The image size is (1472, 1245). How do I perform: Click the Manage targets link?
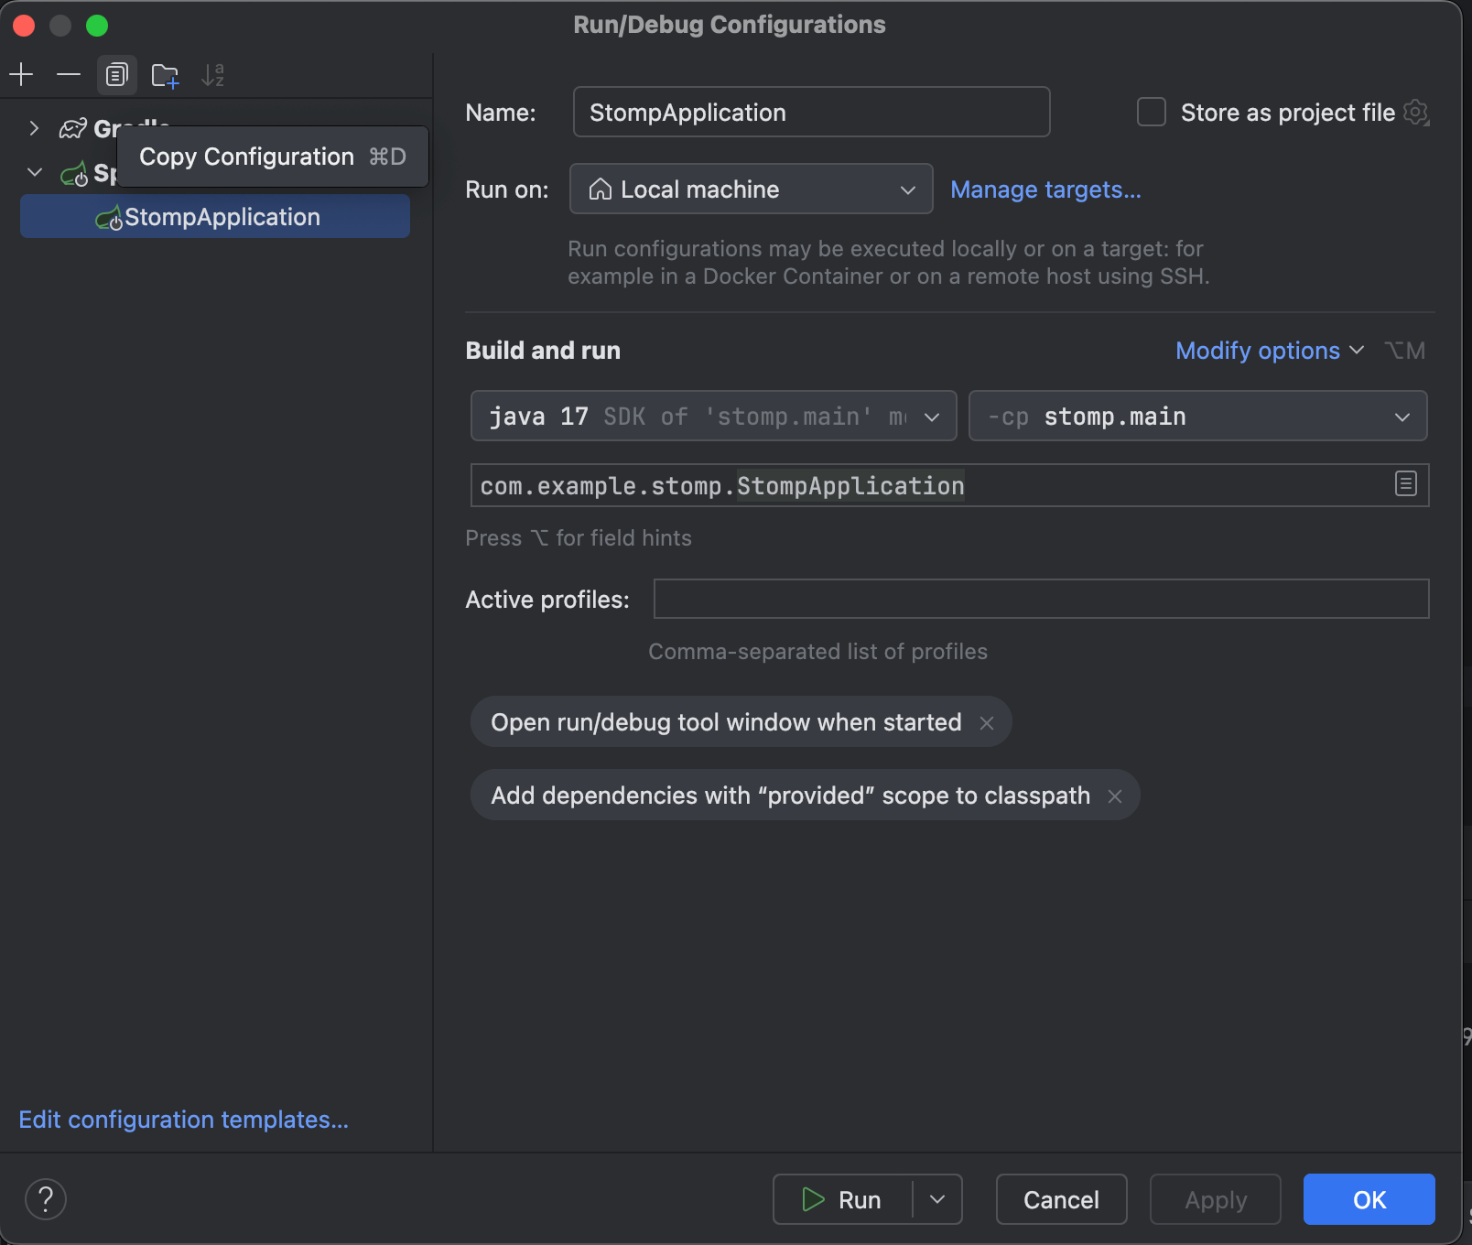(1045, 189)
